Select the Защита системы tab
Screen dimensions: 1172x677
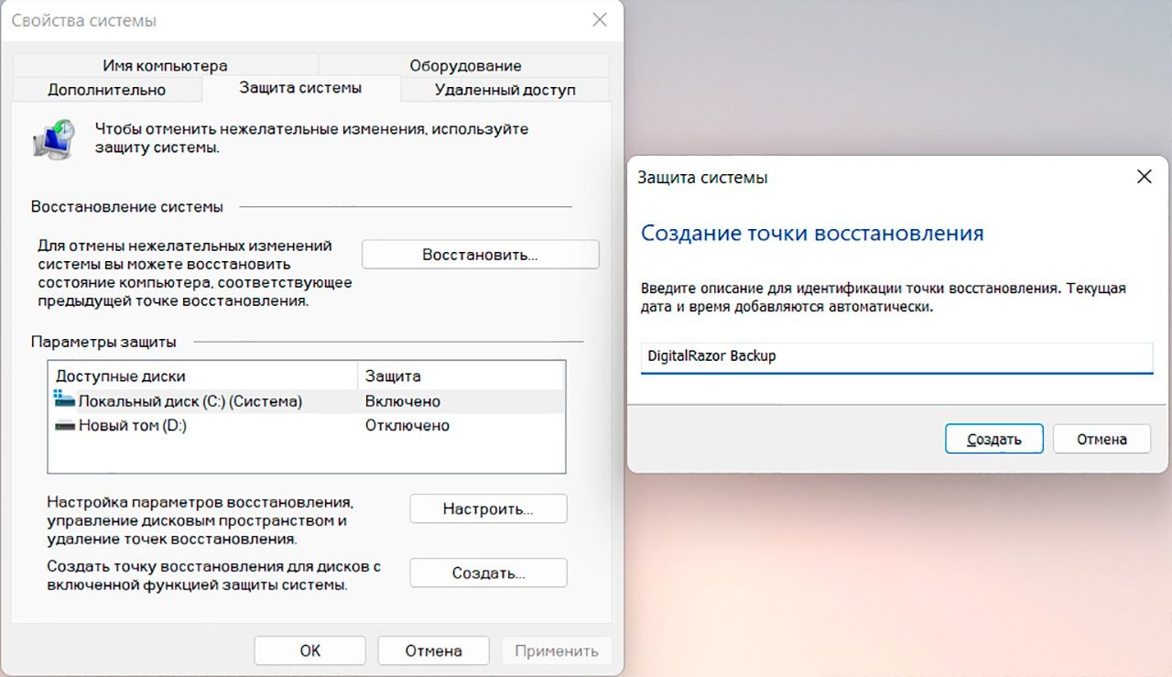pyautogui.click(x=300, y=88)
